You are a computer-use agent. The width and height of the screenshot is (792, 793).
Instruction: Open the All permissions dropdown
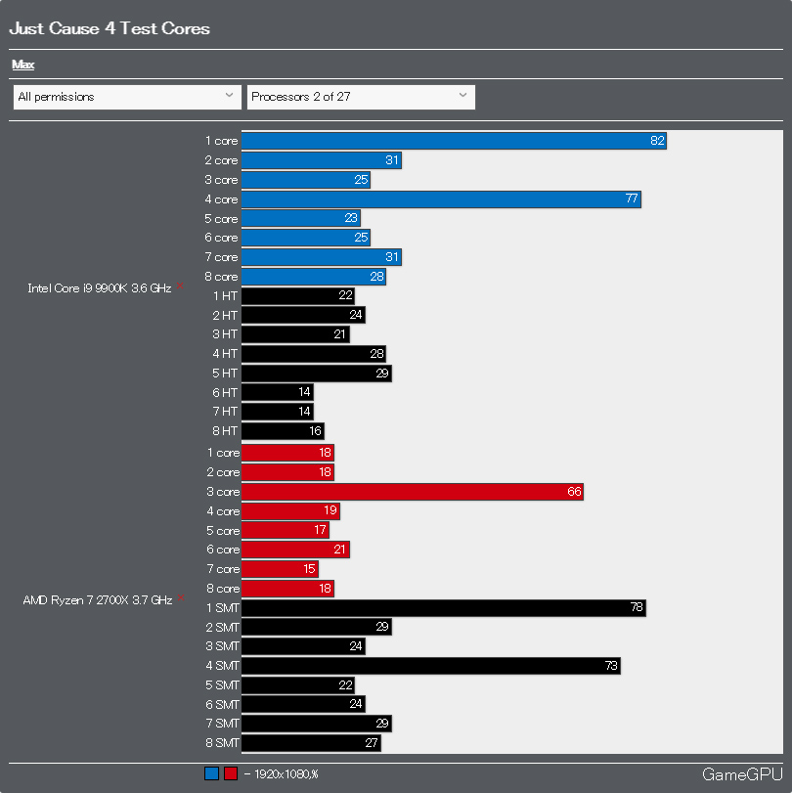[127, 97]
